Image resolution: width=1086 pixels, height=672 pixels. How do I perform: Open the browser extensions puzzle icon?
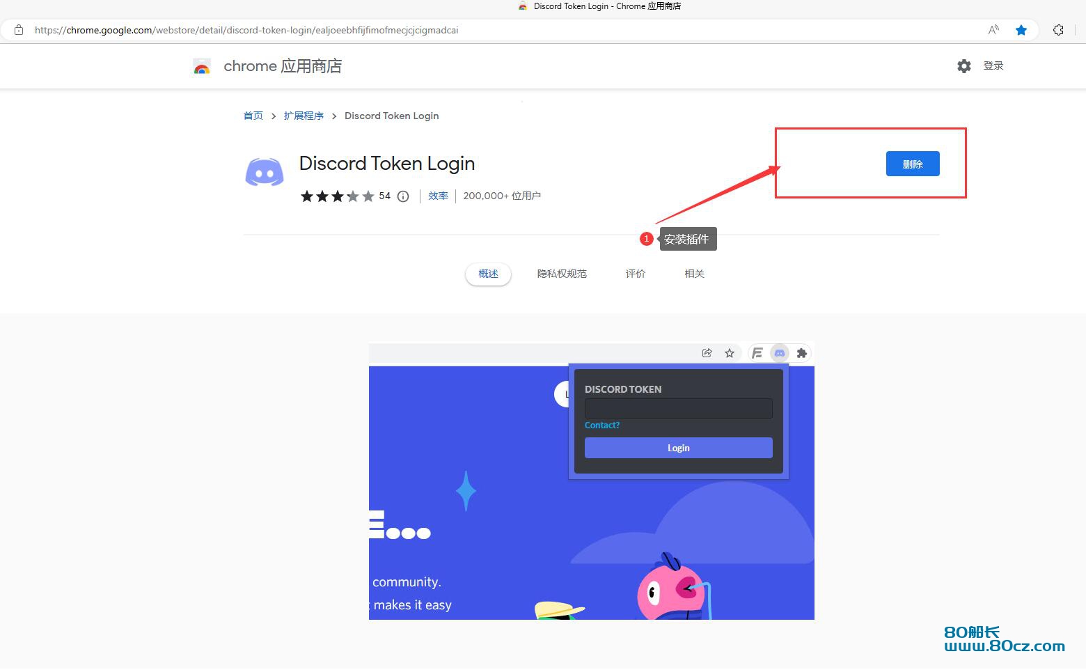coord(1058,30)
